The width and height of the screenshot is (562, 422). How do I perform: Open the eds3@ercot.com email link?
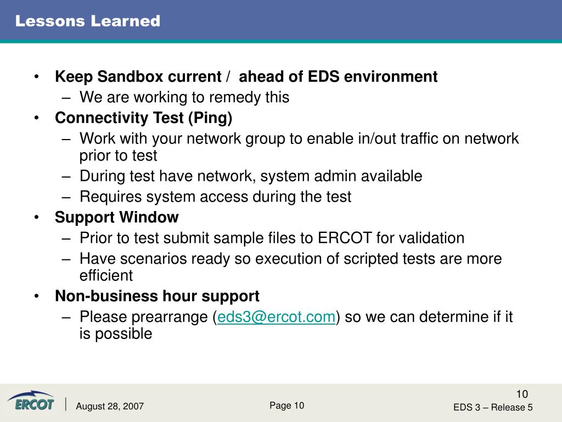[x=276, y=317]
